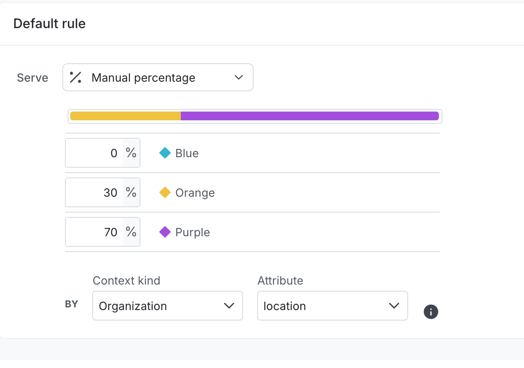
Task: Click the info icon beside the Attribute dropdown
Action: point(431,312)
